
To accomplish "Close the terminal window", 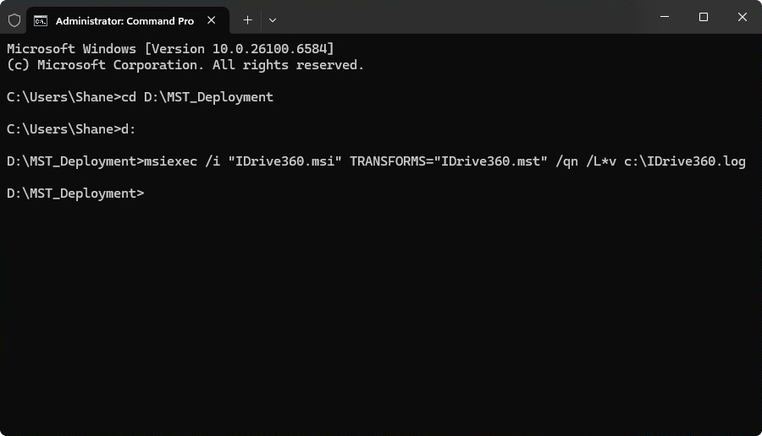I will pyautogui.click(x=743, y=17).
